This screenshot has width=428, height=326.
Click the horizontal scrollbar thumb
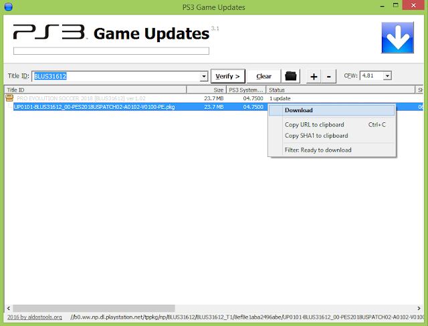94,308
